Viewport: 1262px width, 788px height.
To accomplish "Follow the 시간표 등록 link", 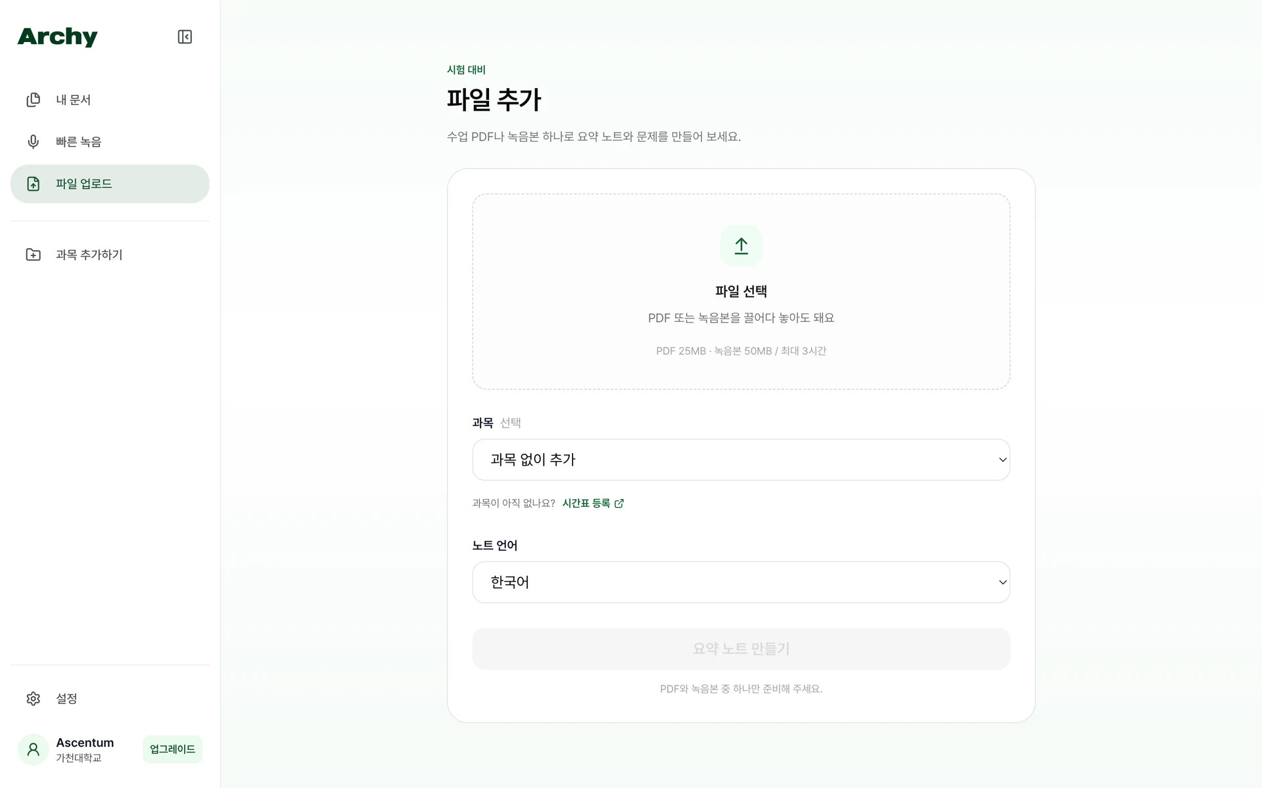I will click(x=586, y=504).
